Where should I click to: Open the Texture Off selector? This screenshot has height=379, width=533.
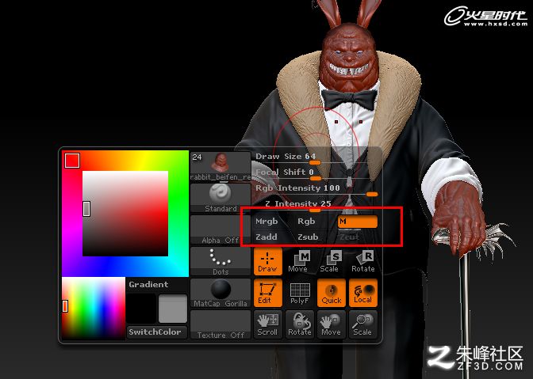(220, 324)
